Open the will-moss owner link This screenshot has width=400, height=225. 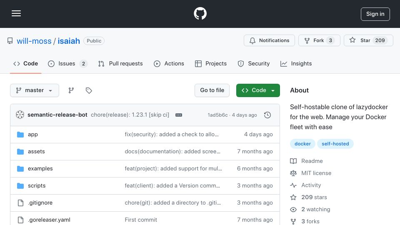(34, 41)
